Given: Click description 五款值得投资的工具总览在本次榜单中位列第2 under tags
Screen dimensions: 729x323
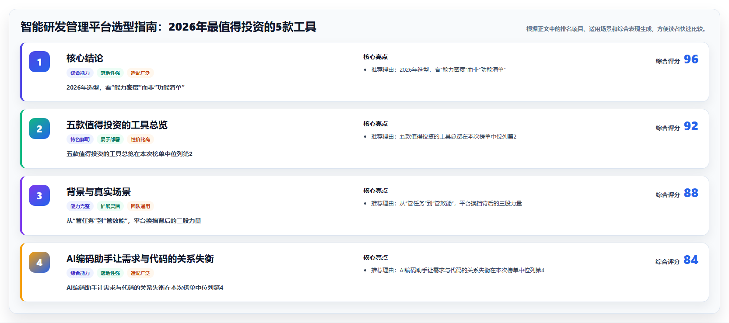Looking at the screenshot, I should click(130, 154).
